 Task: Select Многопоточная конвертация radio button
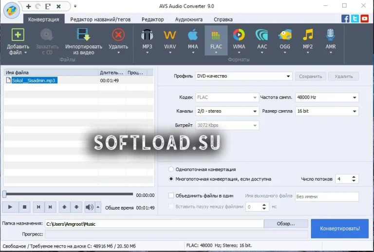click(171, 179)
